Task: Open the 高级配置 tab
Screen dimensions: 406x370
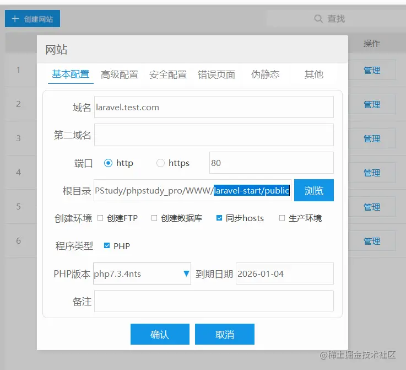Action: (120, 74)
